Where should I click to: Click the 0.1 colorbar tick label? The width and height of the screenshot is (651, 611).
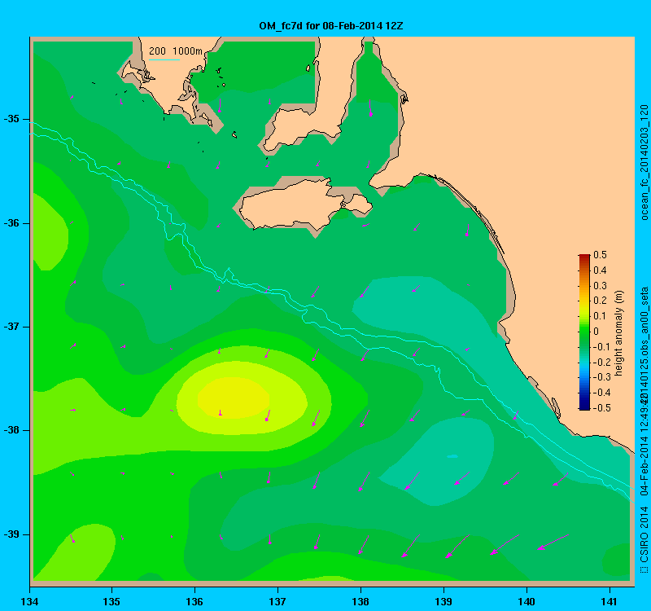point(600,316)
